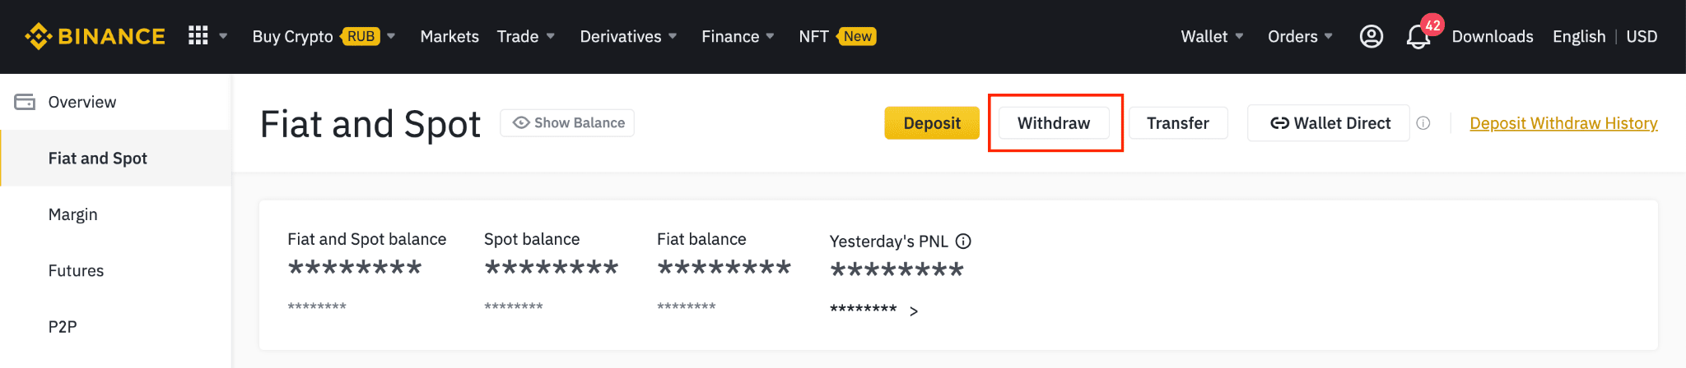Image resolution: width=1686 pixels, height=368 pixels.
Task: Click the Yesterday's PNL info icon
Action: 963,241
